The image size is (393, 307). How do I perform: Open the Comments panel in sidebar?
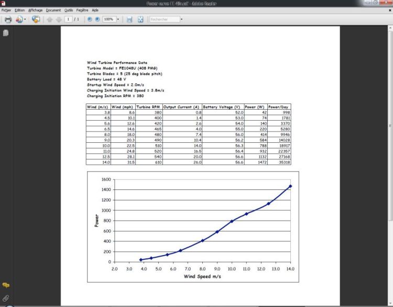tap(6, 285)
